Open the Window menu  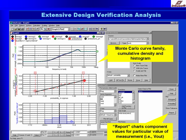[52, 25]
